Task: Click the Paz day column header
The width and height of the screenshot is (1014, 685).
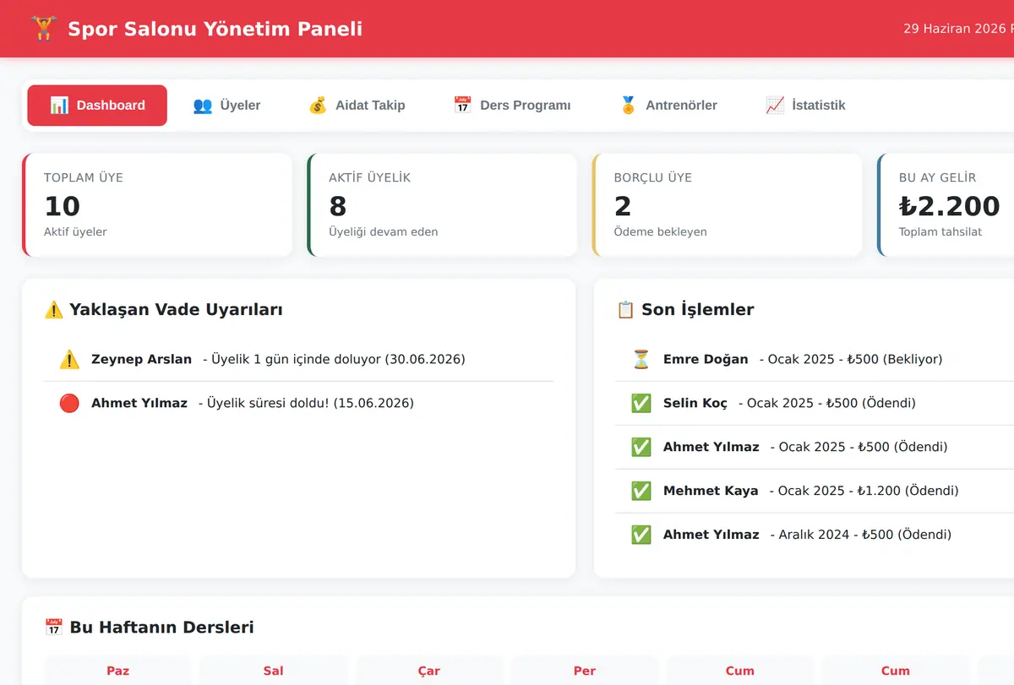Action: (x=118, y=671)
